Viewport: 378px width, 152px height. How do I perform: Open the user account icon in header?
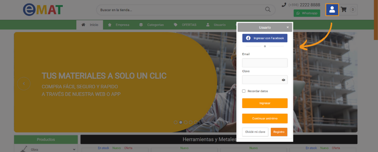(x=332, y=10)
